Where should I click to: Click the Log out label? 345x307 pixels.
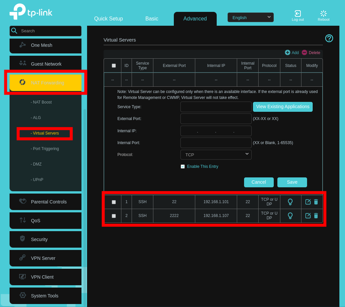pyautogui.click(x=298, y=19)
